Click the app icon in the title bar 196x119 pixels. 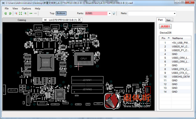pos(3,3)
